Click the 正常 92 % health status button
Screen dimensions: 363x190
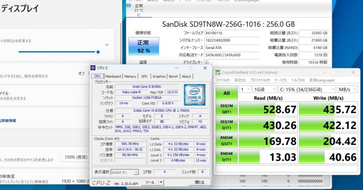tap(143, 47)
